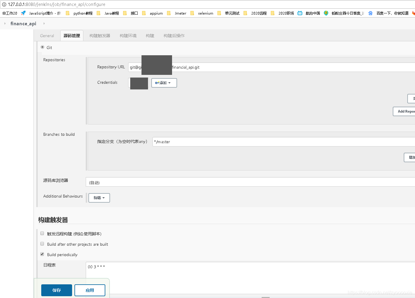Open the 2020职场 bookmark folder

point(282,13)
